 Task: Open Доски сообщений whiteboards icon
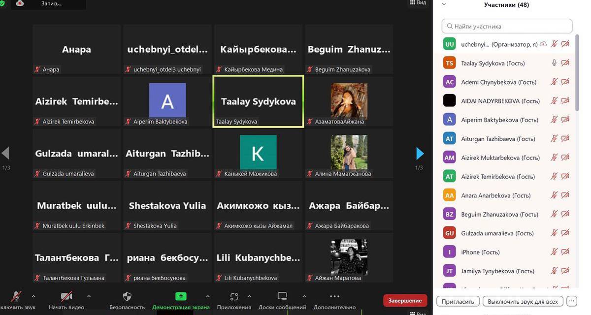pos(282,296)
